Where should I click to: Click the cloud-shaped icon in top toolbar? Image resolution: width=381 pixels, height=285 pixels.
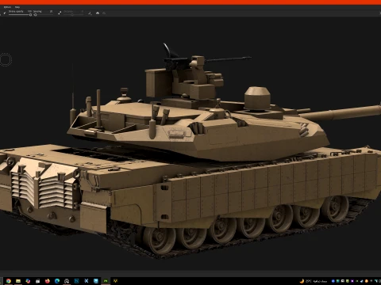coord(98,13)
